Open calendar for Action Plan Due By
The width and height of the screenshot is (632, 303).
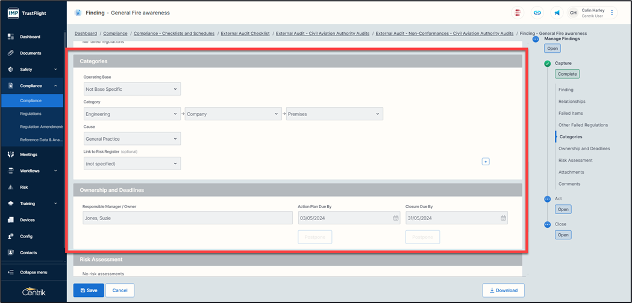(x=396, y=218)
